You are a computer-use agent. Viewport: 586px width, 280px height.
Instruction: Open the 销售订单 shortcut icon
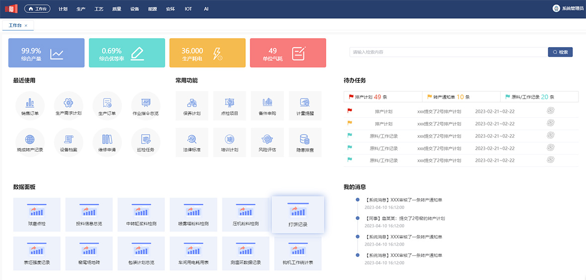click(x=30, y=104)
